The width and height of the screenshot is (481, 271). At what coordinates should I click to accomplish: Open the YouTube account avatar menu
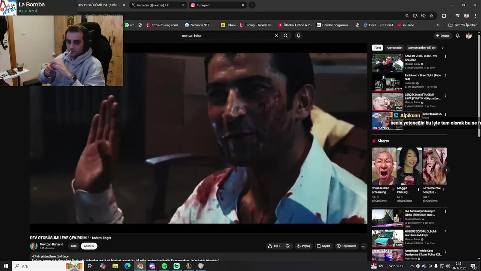(469, 36)
